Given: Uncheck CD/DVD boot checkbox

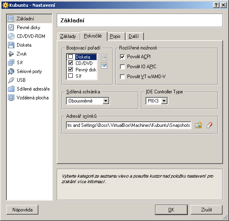Looking at the screenshot, I should [x=71, y=63].
